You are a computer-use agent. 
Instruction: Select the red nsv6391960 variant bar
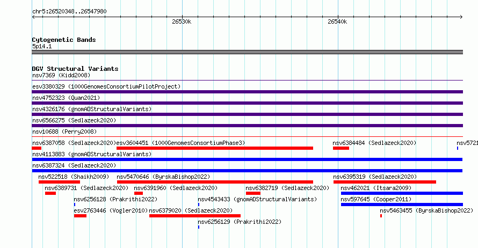139,193
